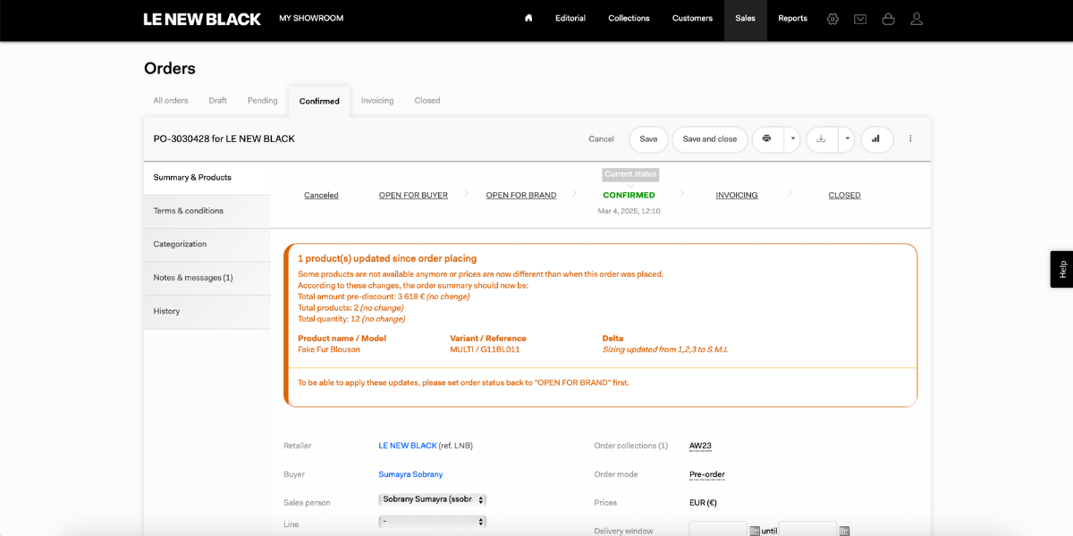Image resolution: width=1073 pixels, height=536 pixels.
Task: Click the AW23 order collection
Action: pos(700,446)
